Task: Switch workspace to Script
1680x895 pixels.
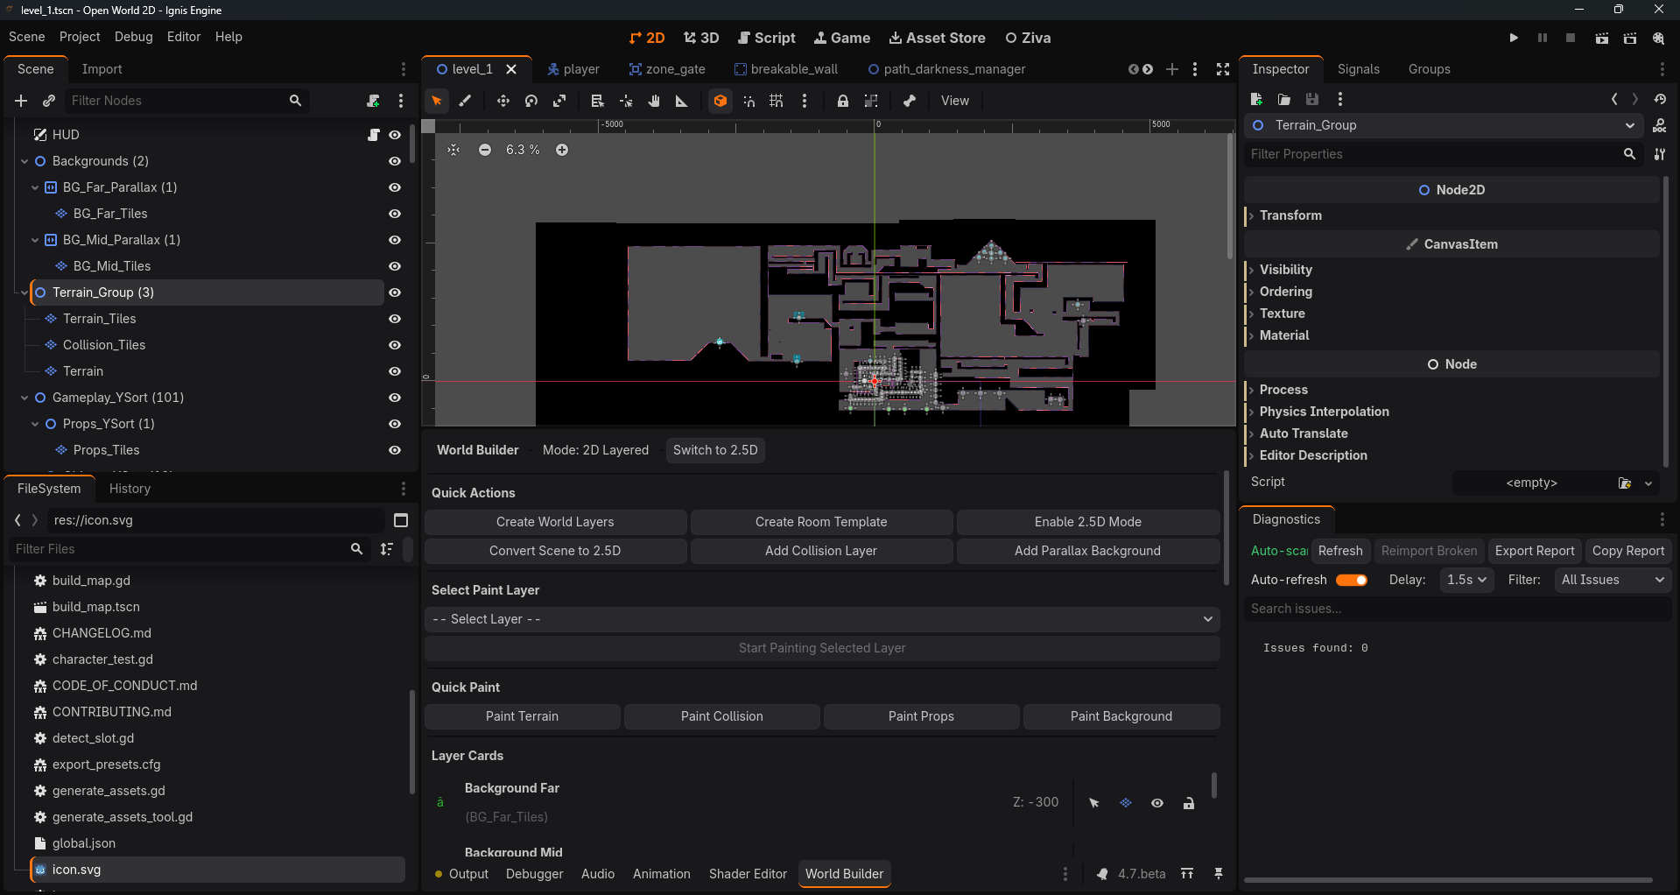Action: click(x=767, y=38)
